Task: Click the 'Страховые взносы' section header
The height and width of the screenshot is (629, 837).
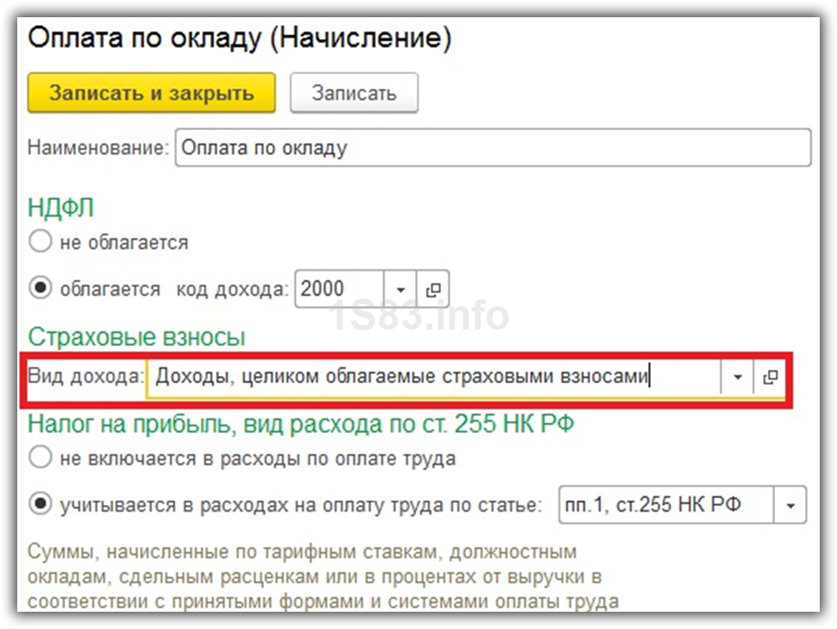Action: tap(136, 337)
